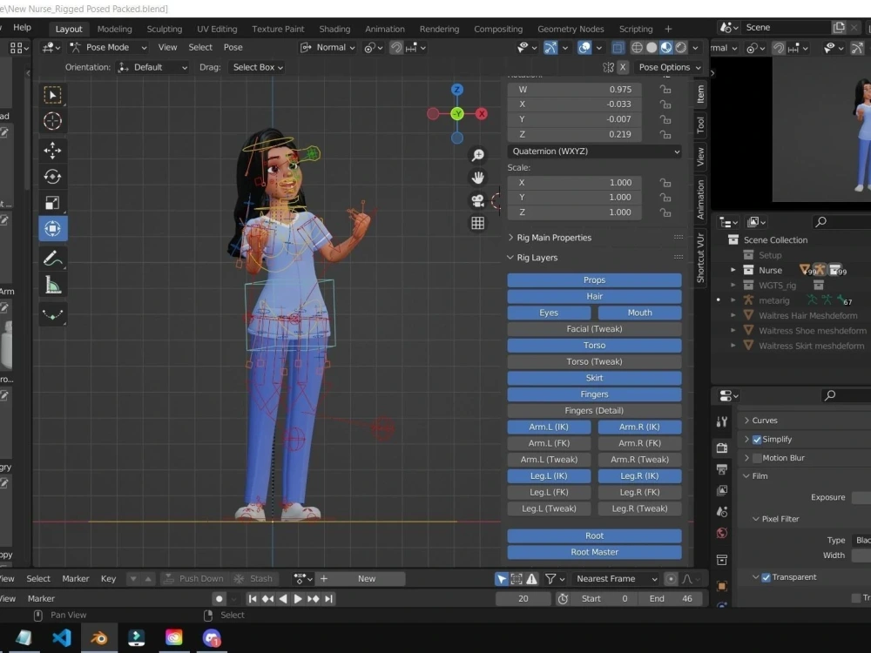Select the Transform tool
871x653 pixels.
click(x=53, y=229)
